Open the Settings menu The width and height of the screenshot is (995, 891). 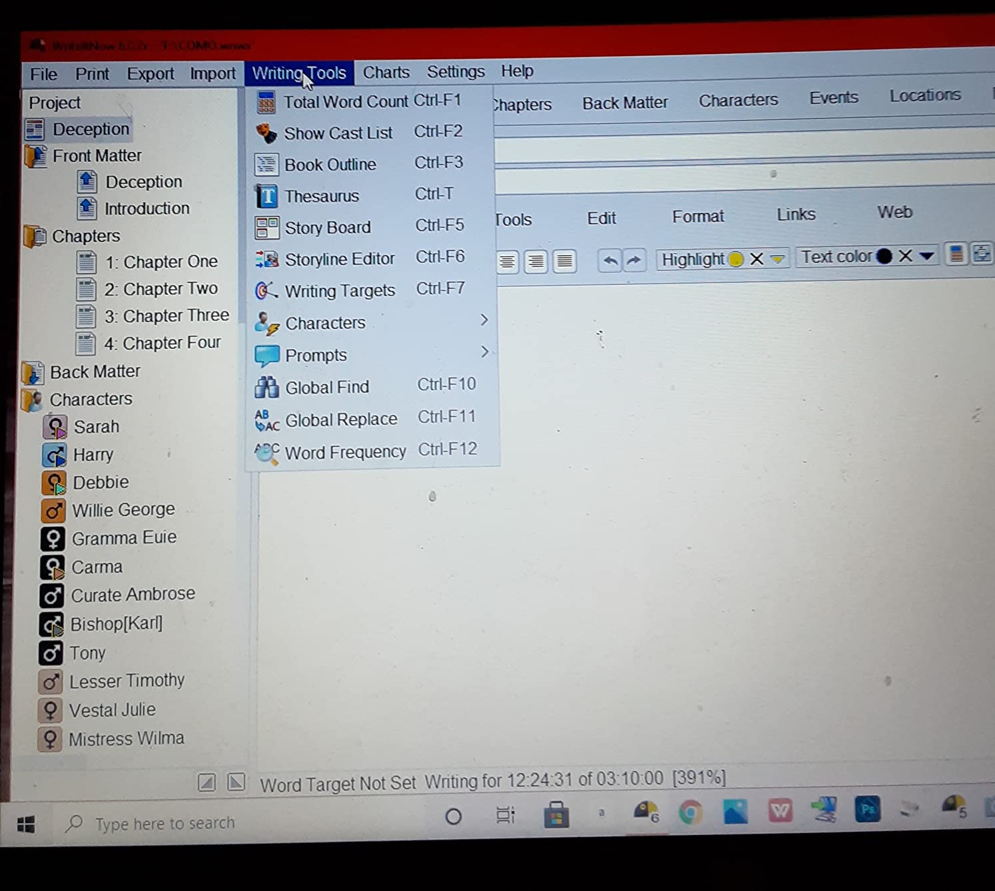pyautogui.click(x=456, y=71)
